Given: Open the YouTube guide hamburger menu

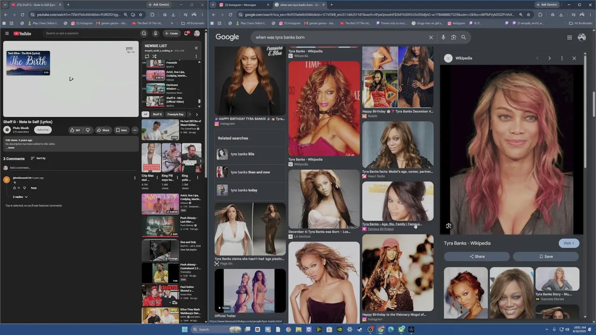Looking at the screenshot, I should pyautogui.click(x=7, y=33).
